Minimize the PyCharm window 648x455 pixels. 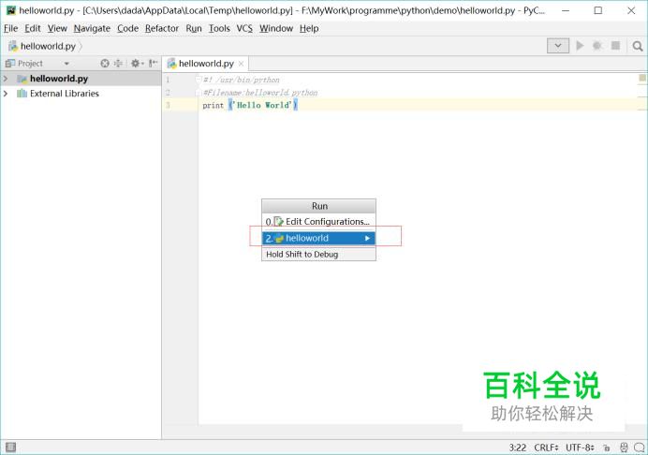[x=566, y=10]
